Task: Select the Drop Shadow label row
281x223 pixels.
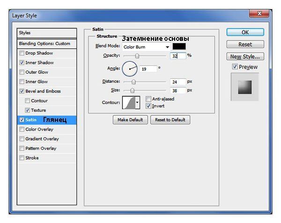Action: click(x=47, y=53)
